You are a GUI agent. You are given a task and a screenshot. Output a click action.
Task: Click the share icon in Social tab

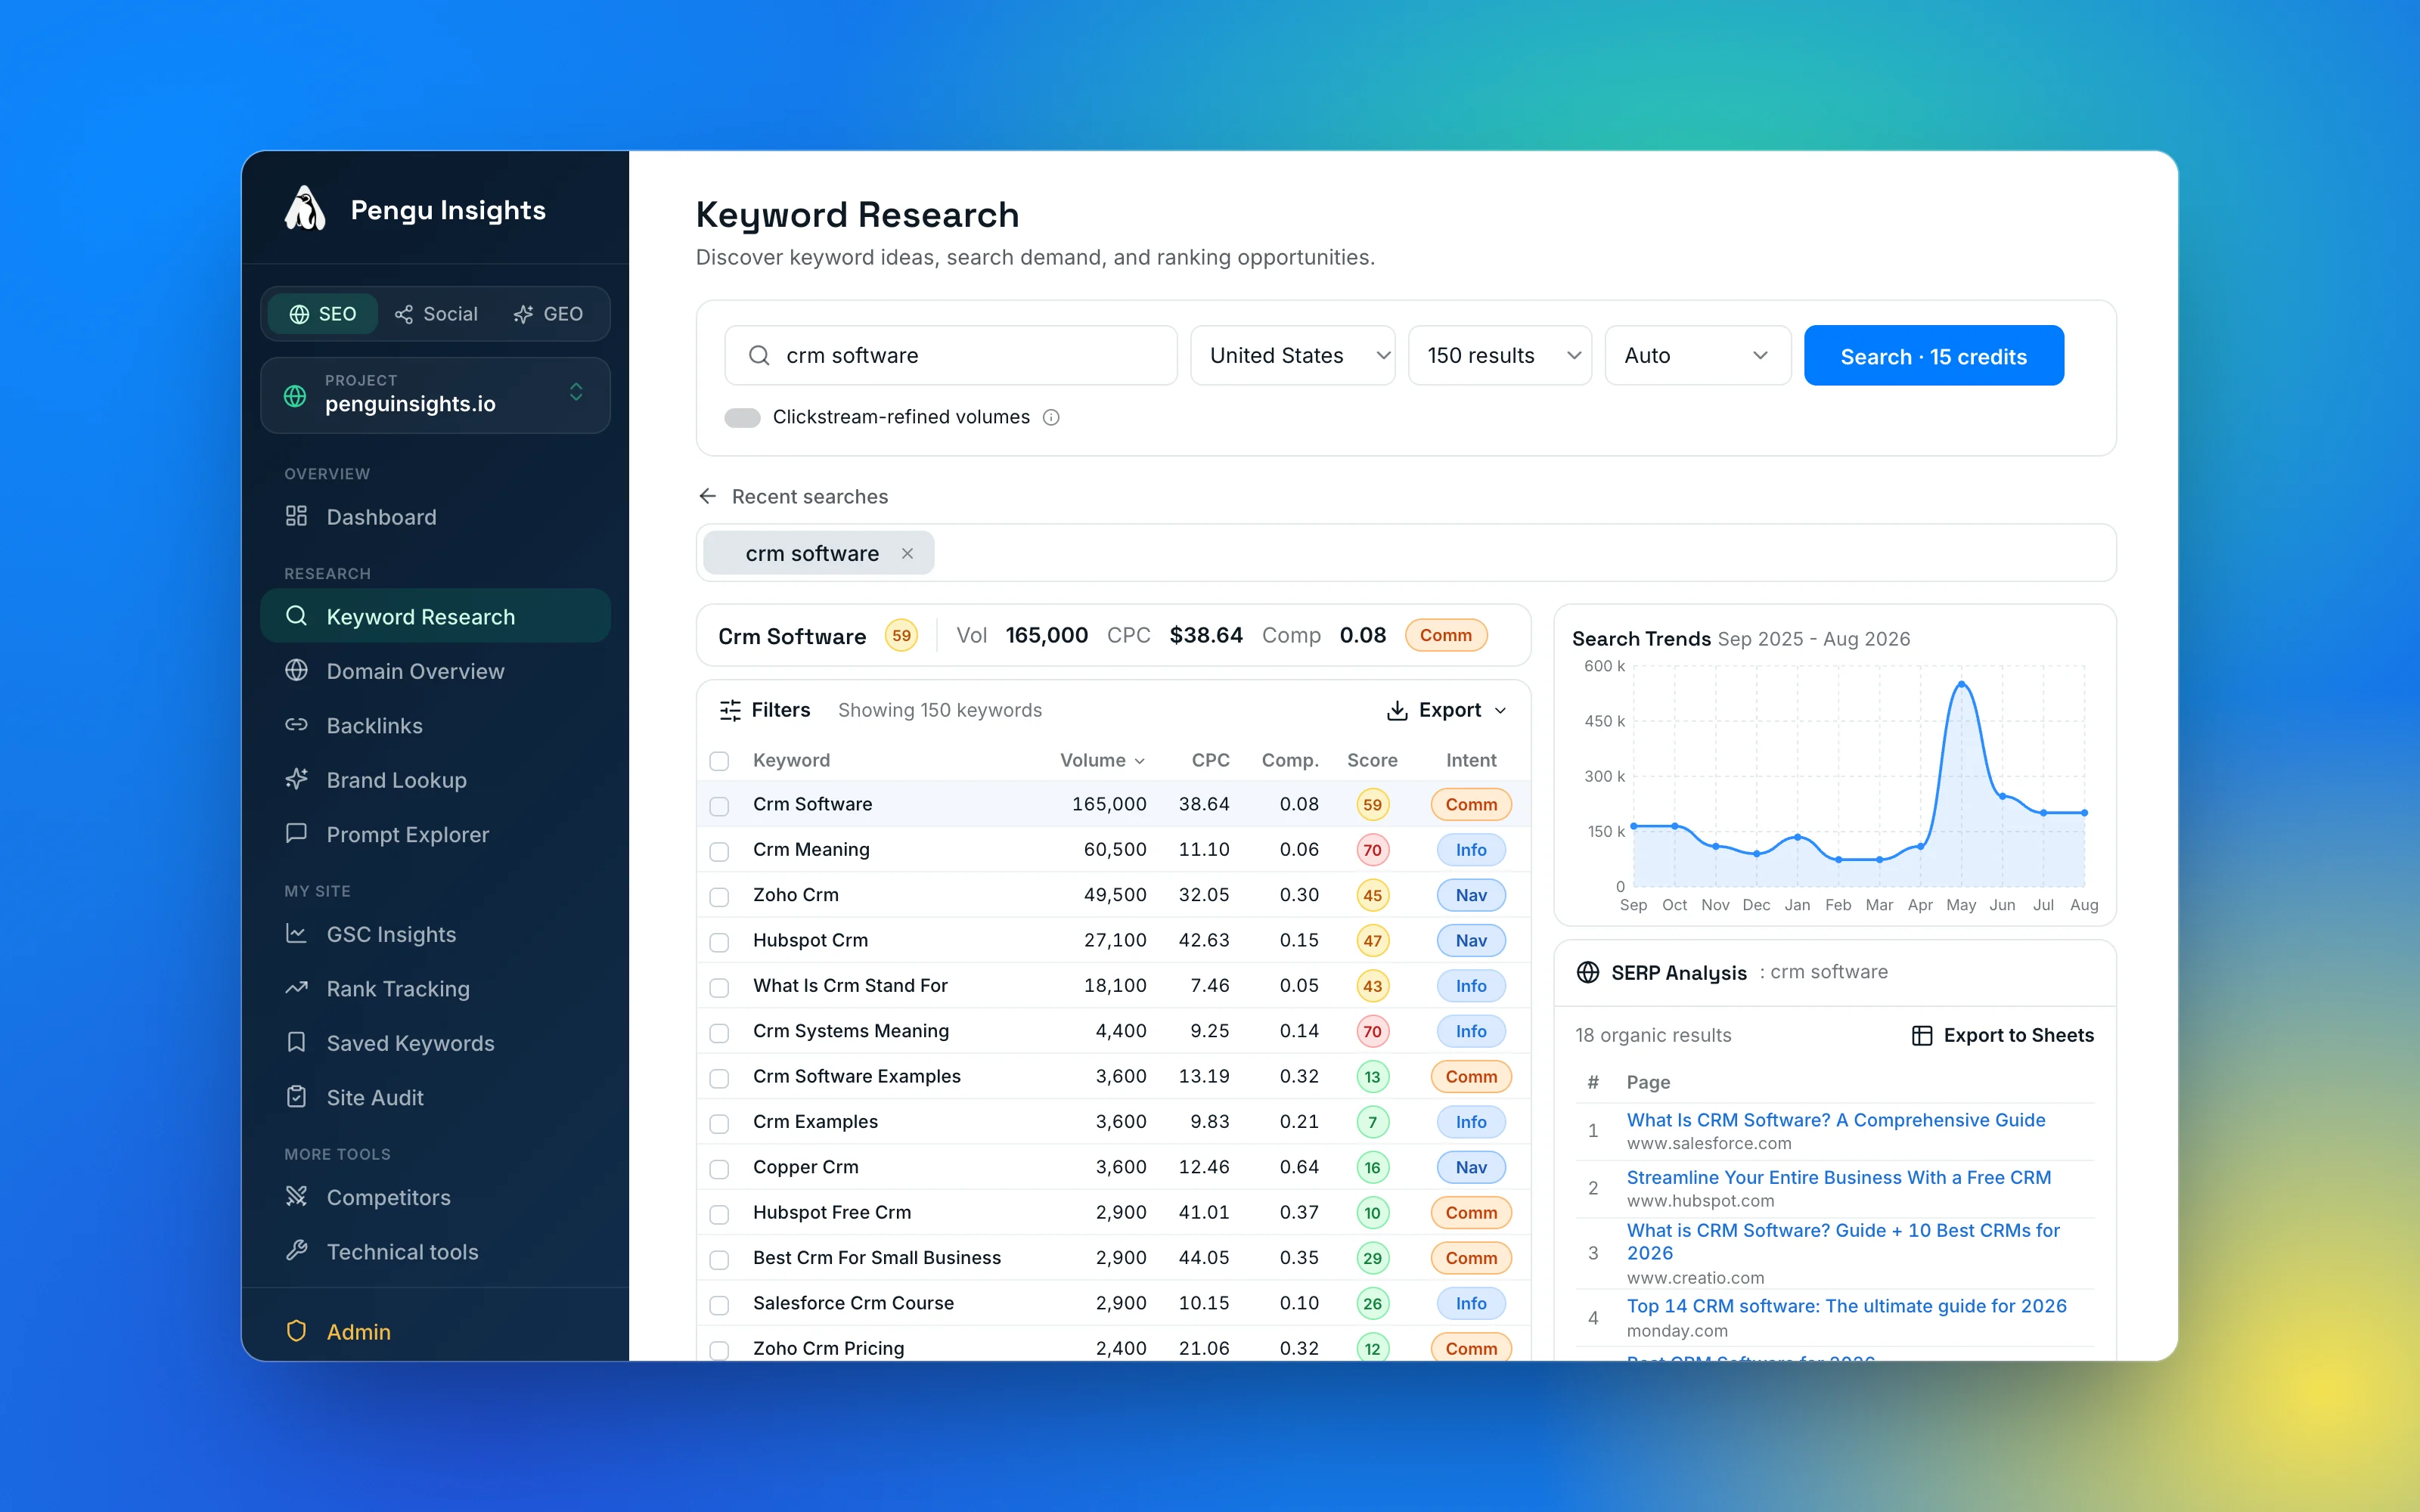click(x=404, y=314)
